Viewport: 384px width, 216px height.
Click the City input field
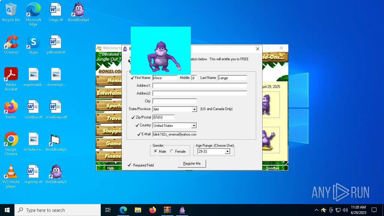[x=175, y=101]
